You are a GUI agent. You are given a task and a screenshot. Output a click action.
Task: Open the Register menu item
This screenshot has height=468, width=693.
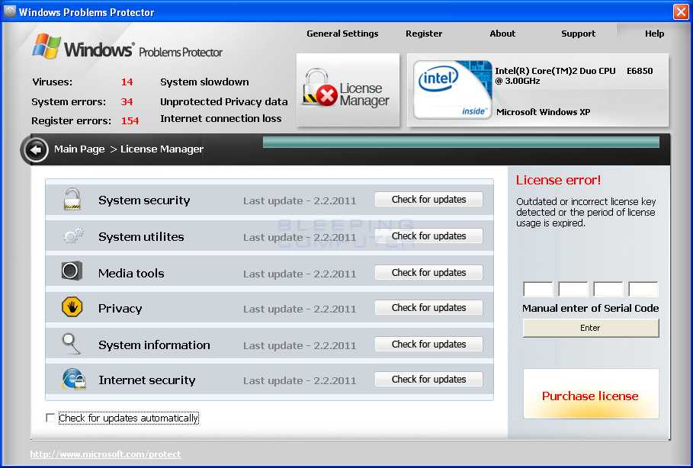click(x=424, y=34)
